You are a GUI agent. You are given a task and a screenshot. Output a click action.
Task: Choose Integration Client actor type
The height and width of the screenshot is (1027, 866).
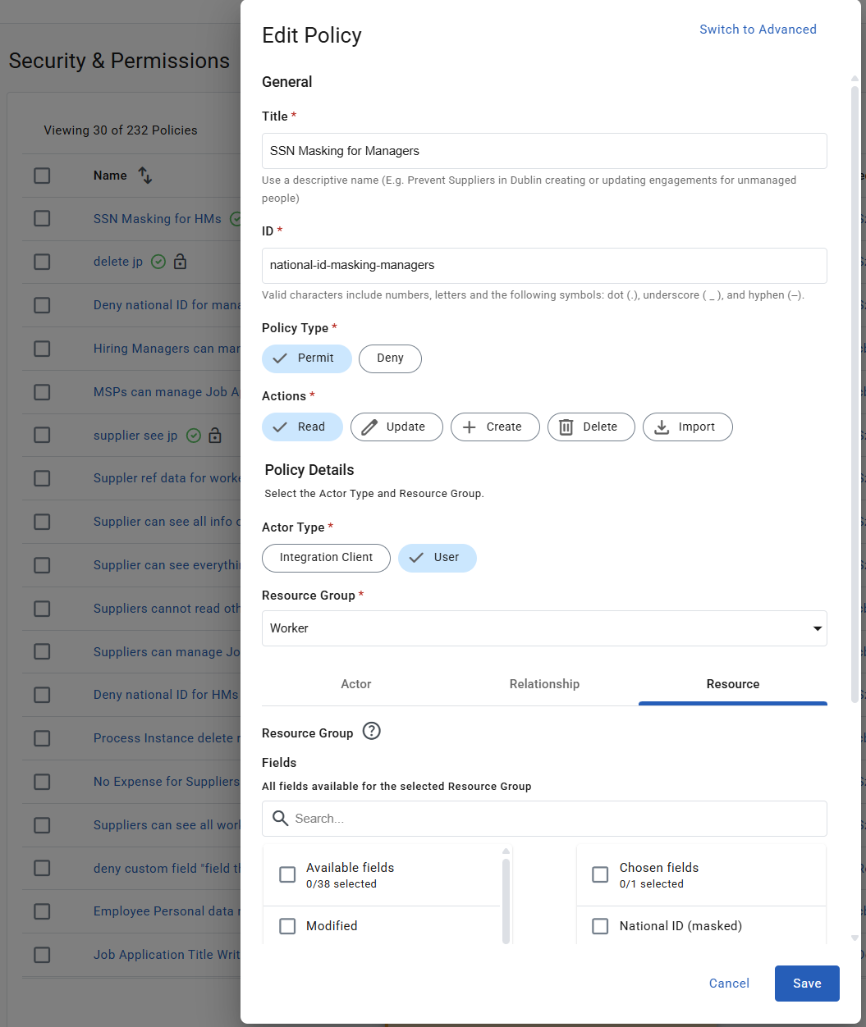[326, 558]
